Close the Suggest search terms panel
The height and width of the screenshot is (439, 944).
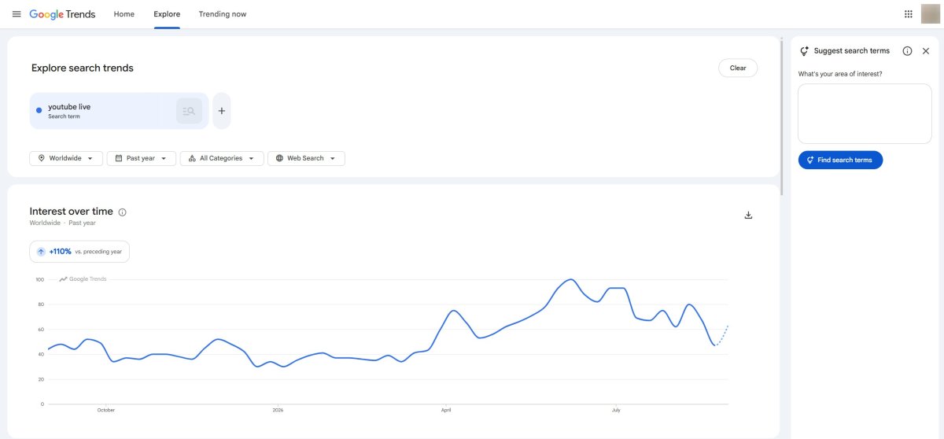point(926,51)
